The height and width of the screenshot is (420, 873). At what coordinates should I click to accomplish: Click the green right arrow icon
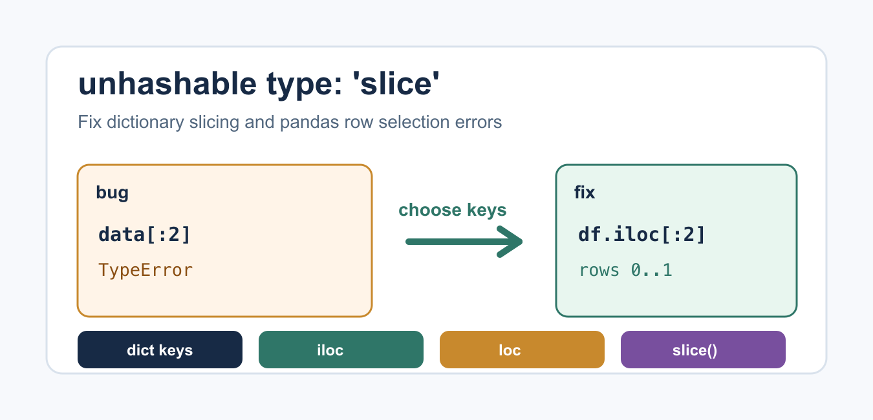click(464, 242)
